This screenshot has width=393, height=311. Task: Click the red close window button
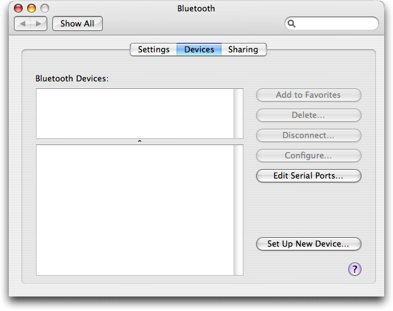pos(18,8)
